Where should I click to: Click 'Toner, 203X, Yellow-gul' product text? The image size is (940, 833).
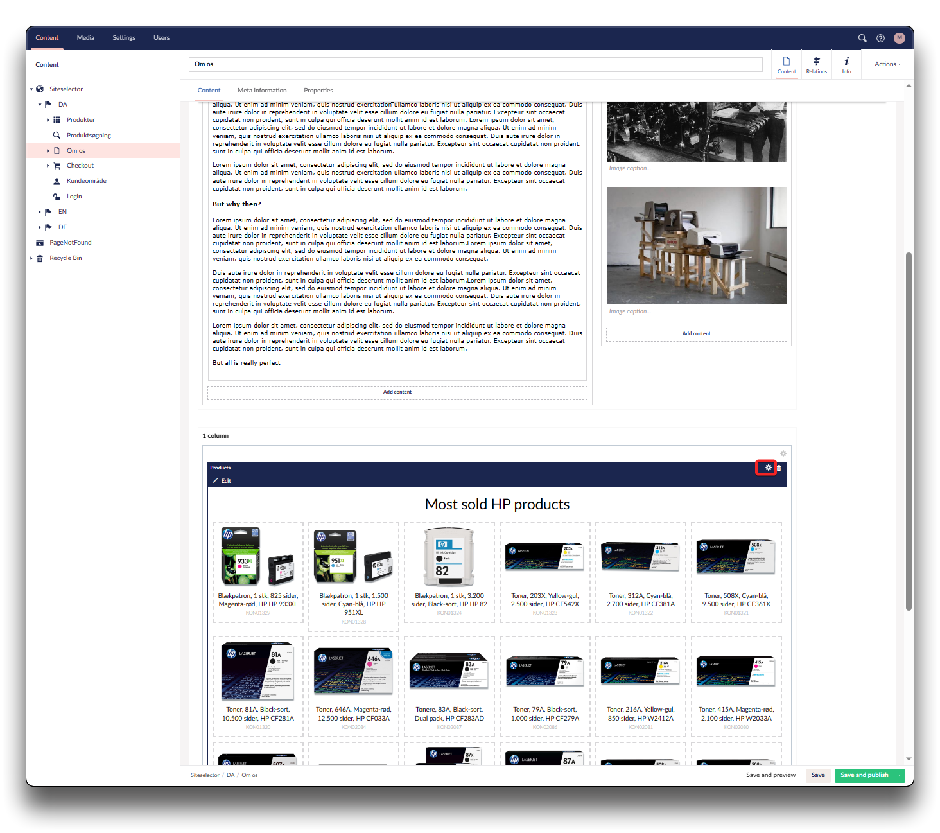pyautogui.click(x=544, y=600)
